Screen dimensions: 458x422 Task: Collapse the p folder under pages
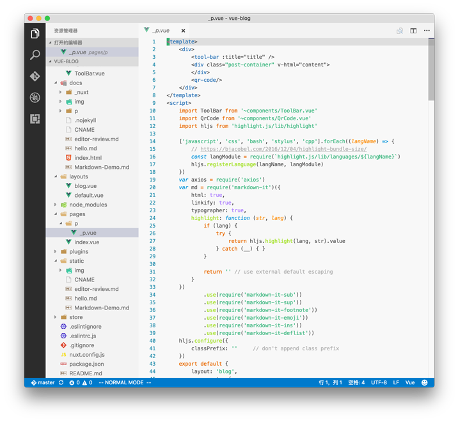tap(61, 223)
